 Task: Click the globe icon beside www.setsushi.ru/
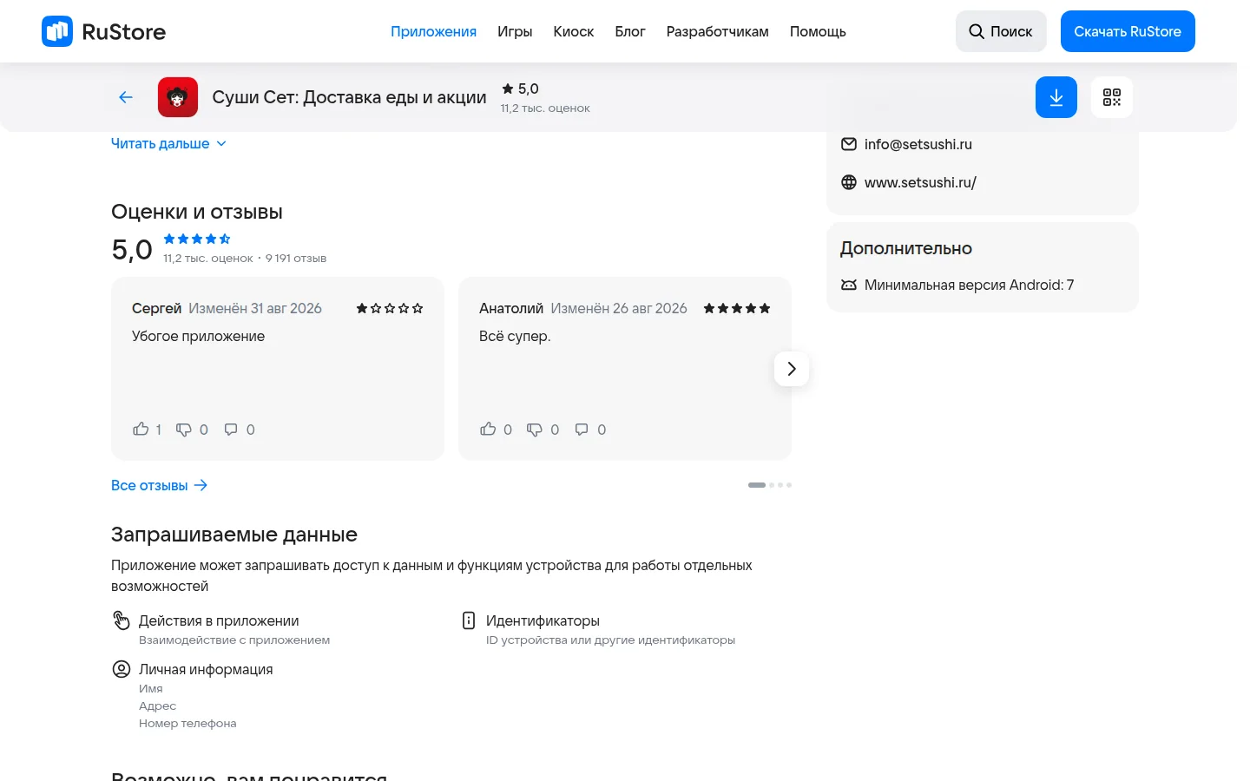coord(849,182)
